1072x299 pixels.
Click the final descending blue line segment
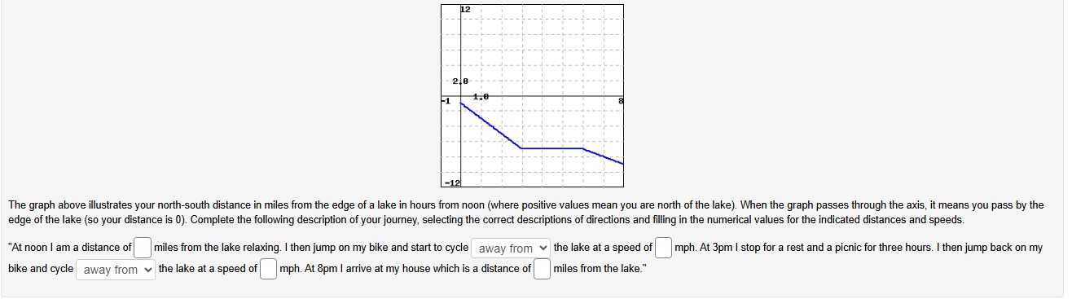tap(603, 156)
